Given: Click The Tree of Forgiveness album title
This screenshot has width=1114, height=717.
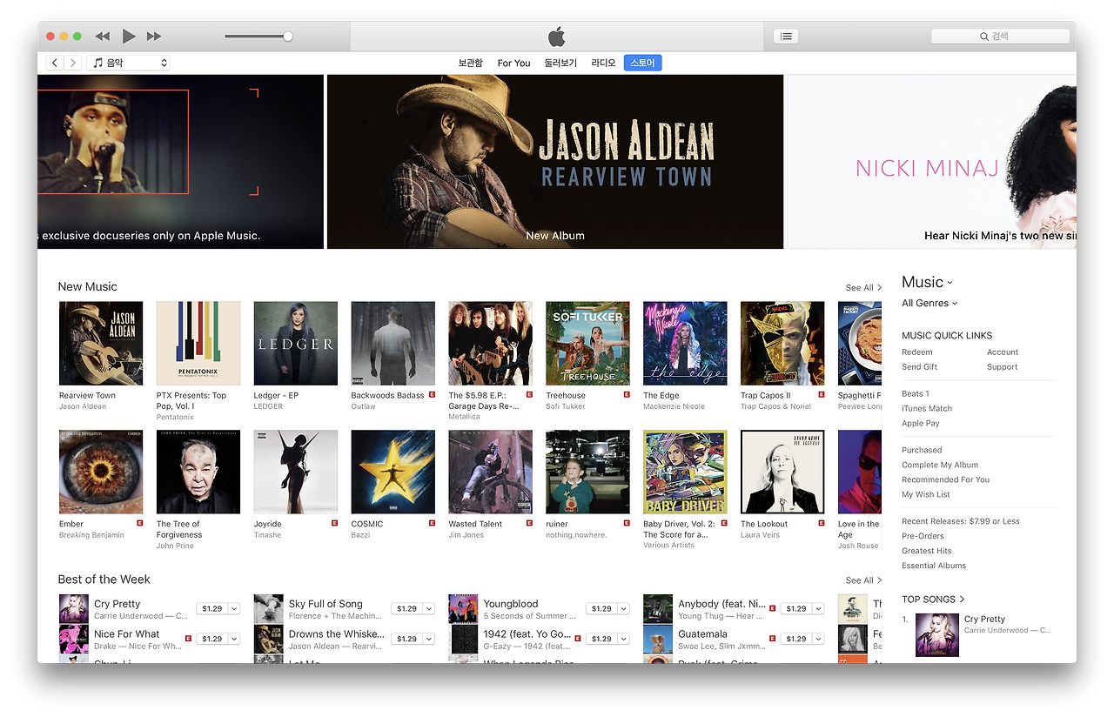Looking at the screenshot, I should tap(179, 529).
